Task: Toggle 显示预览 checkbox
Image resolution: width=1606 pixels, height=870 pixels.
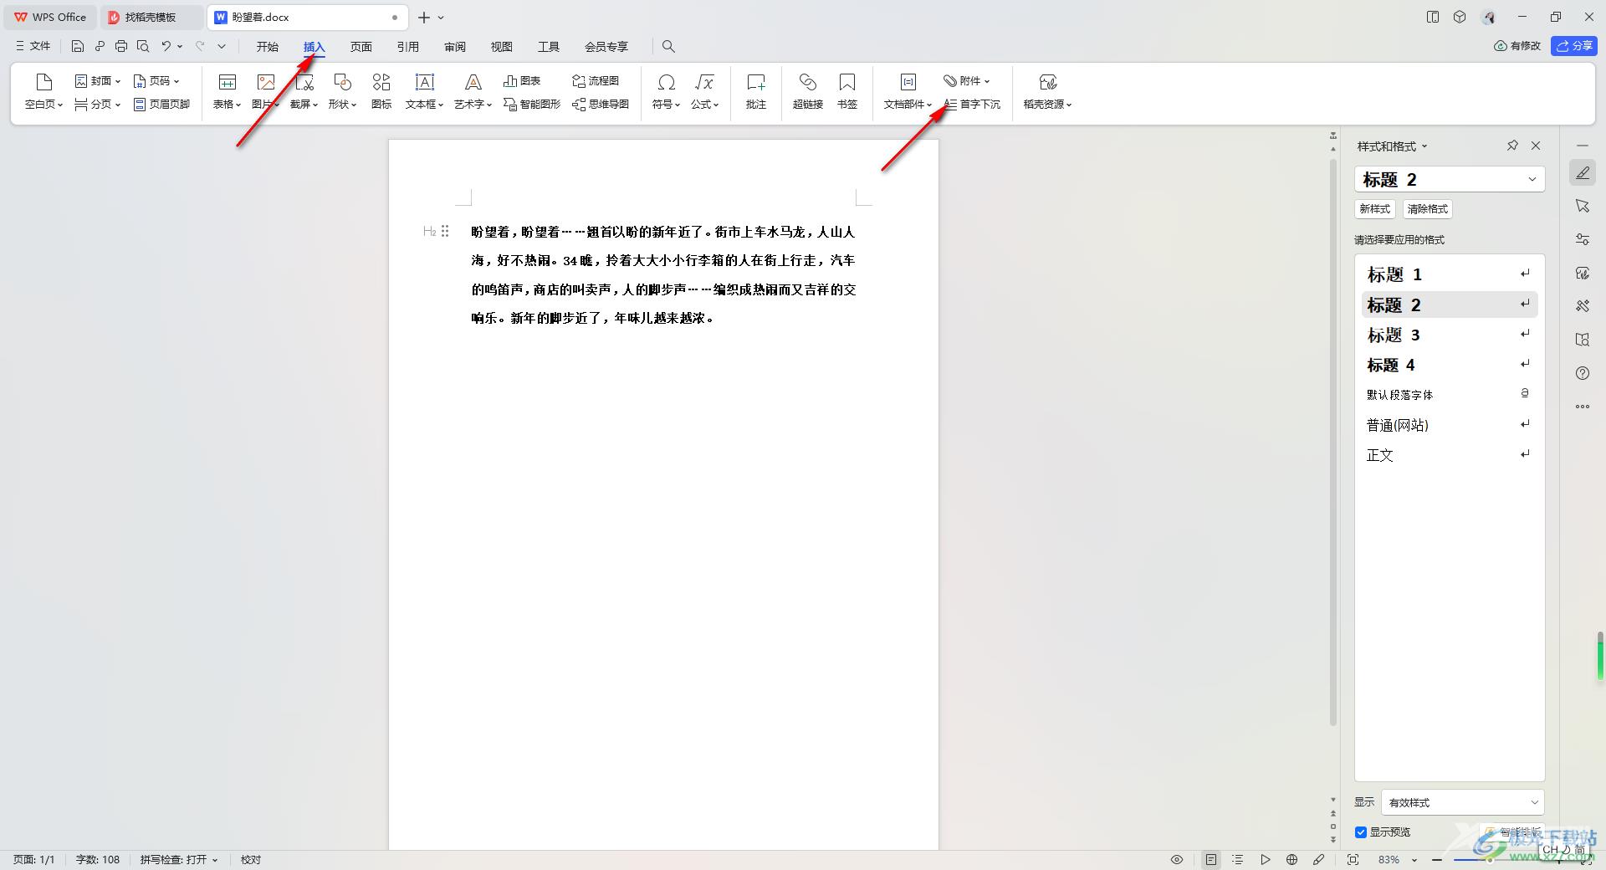Action: click(1361, 832)
